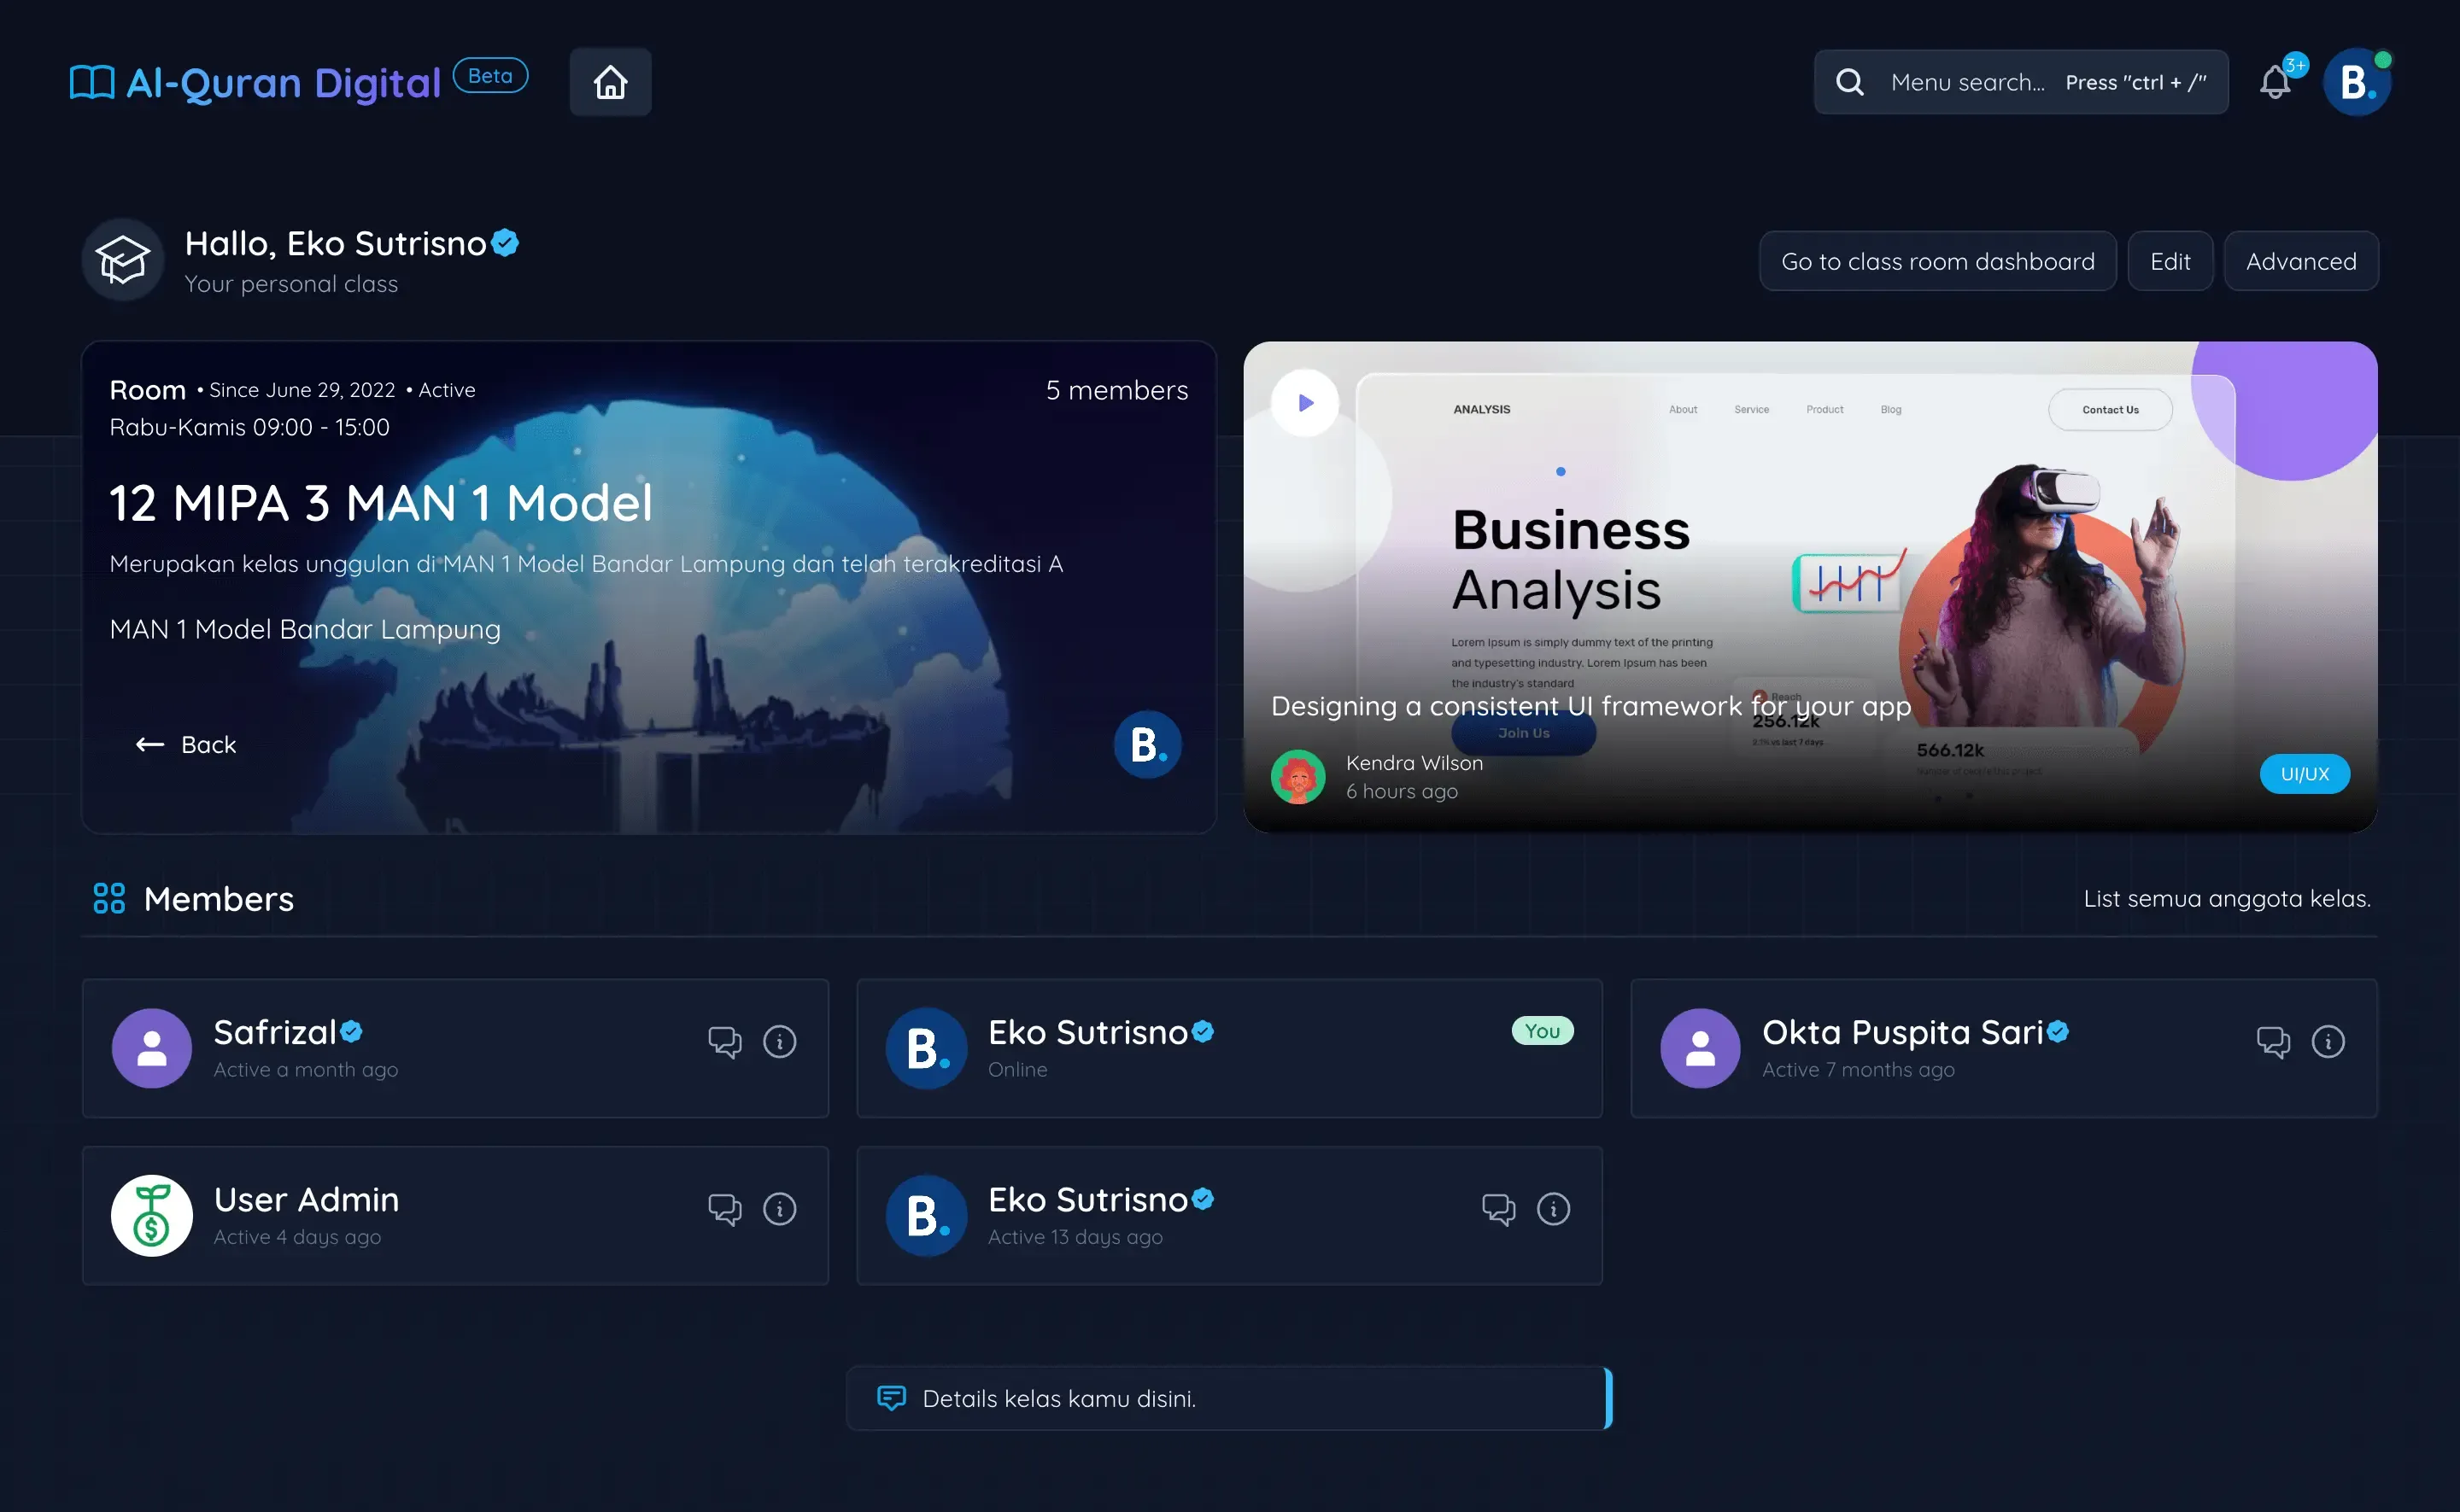Click 'List semua anggota kelas.' text
The height and width of the screenshot is (1512, 2460).
tap(2226, 898)
